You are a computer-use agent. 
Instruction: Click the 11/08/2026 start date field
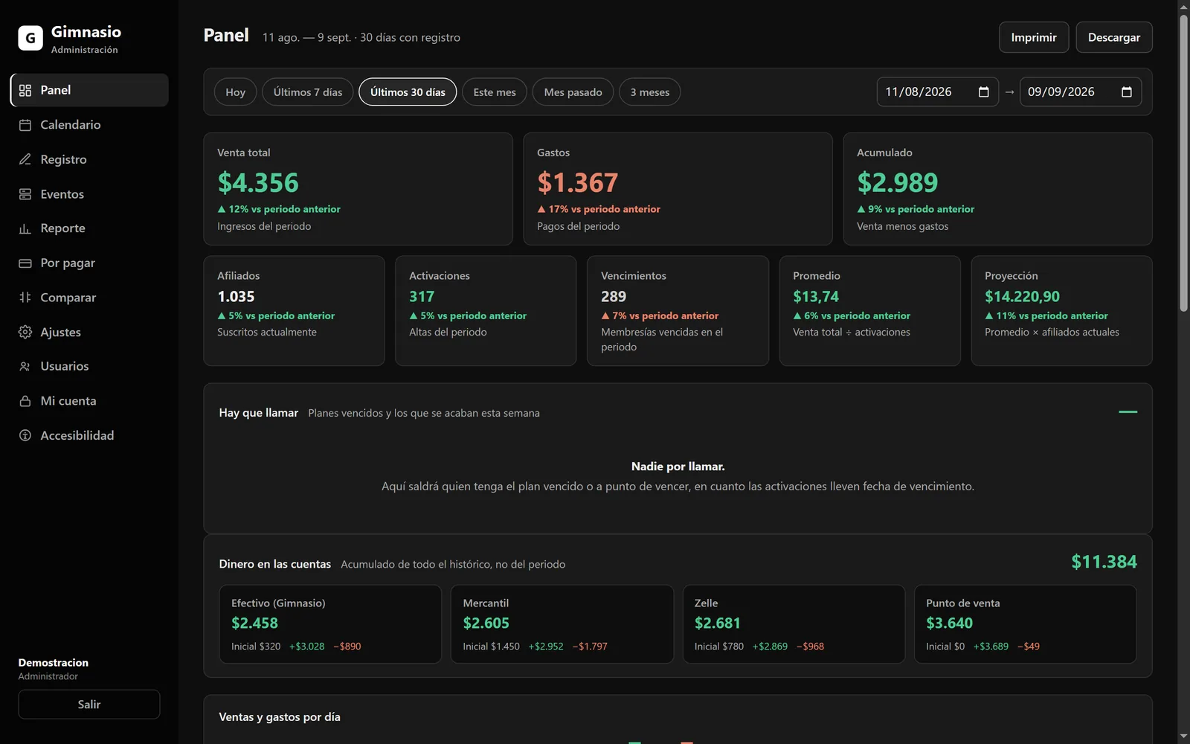point(937,92)
